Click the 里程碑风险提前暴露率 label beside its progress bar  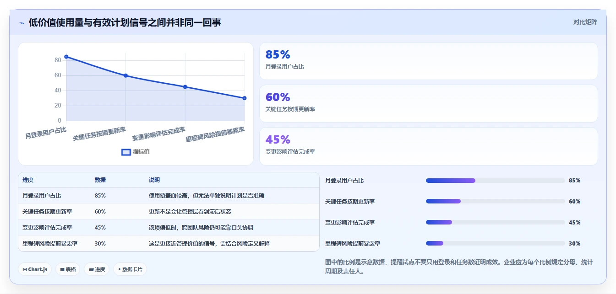click(x=353, y=244)
